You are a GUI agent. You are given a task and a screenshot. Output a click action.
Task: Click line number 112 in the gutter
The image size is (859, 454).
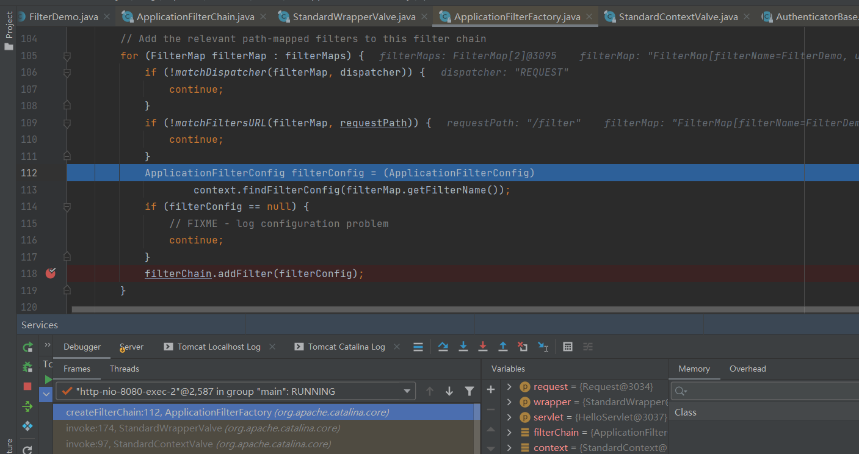pos(29,173)
